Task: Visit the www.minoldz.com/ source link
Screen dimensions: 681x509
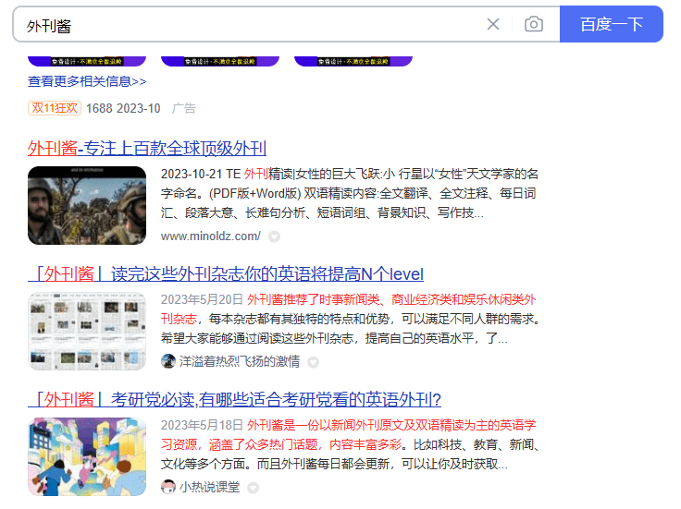Action: click(211, 236)
